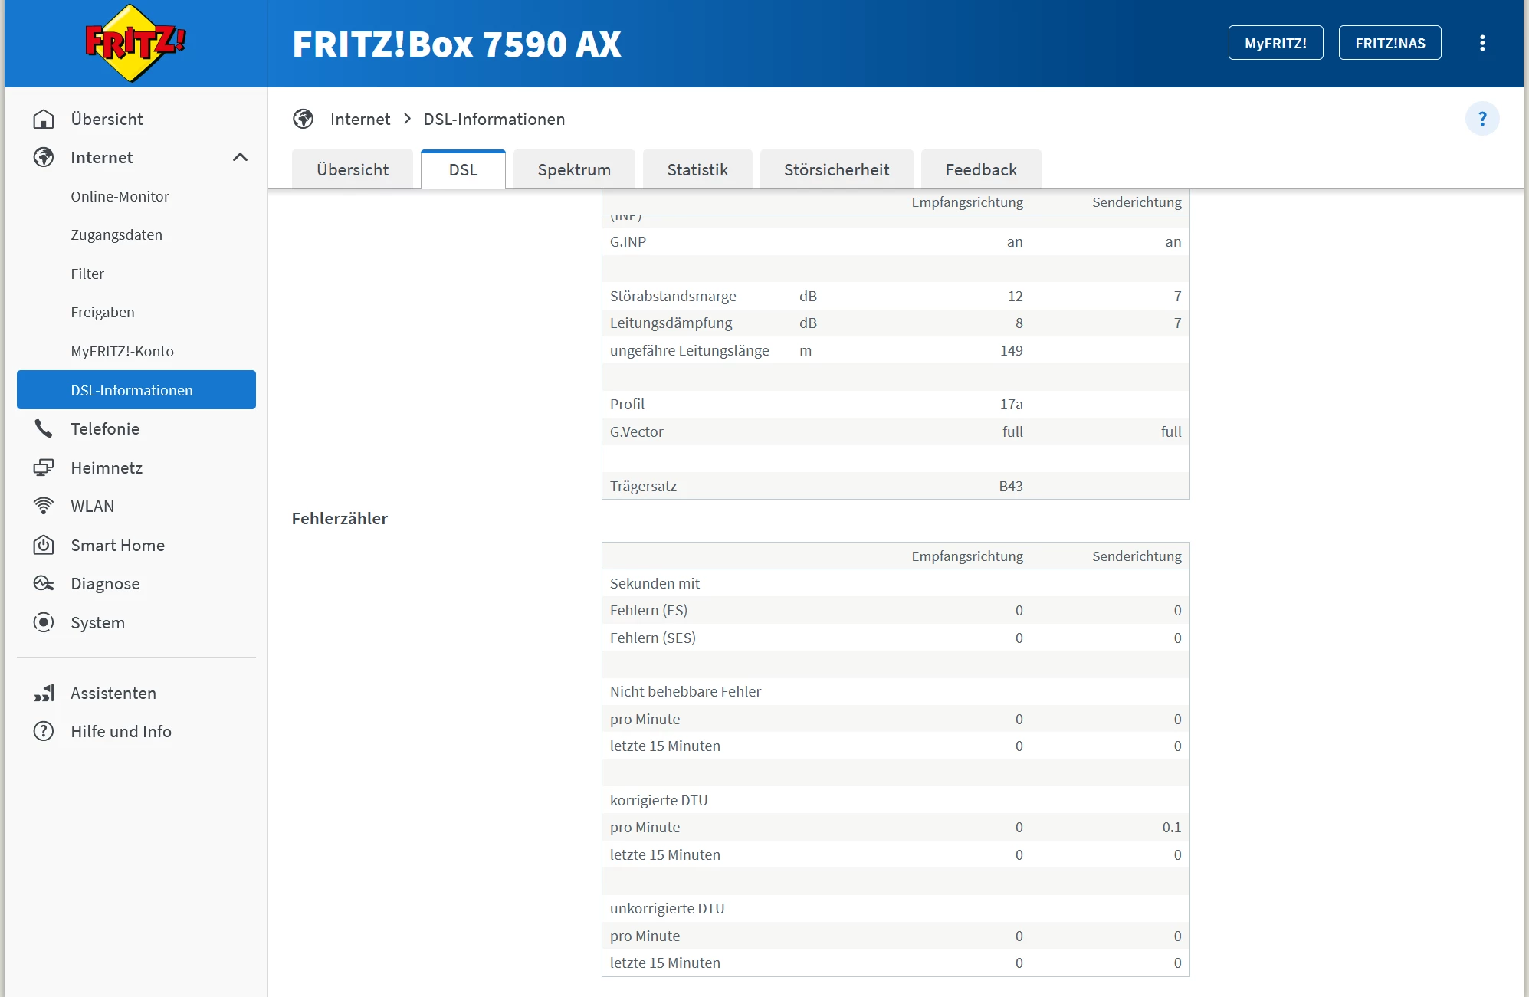The image size is (1529, 997).
Task: Click the Diagnose pulse icon
Action: (44, 583)
